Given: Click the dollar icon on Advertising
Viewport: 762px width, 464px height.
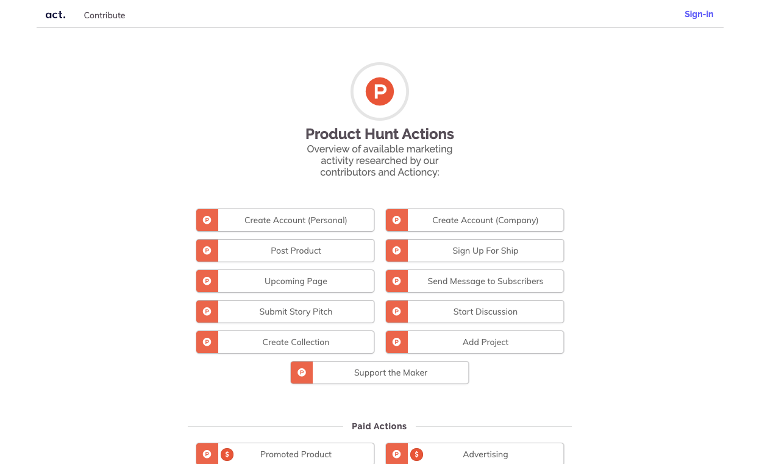Looking at the screenshot, I should 417,454.
